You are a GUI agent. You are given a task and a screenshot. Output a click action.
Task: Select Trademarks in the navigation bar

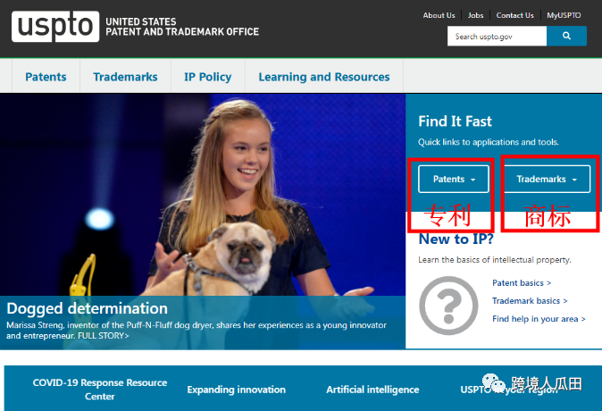125,77
